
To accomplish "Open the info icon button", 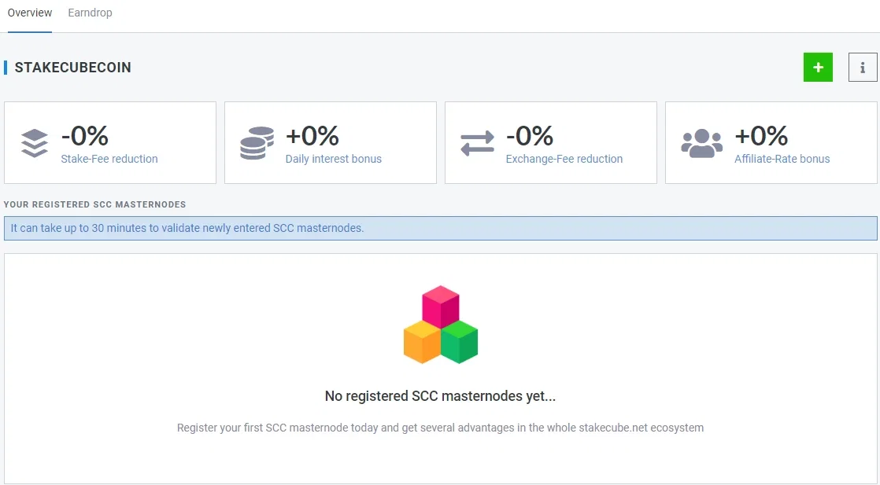I will click(x=863, y=68).
